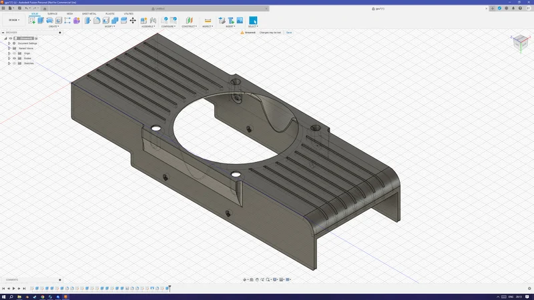This screenshot has width=534, height=300.
Task: Select the Press Pull tool
Action: [87, 21]
